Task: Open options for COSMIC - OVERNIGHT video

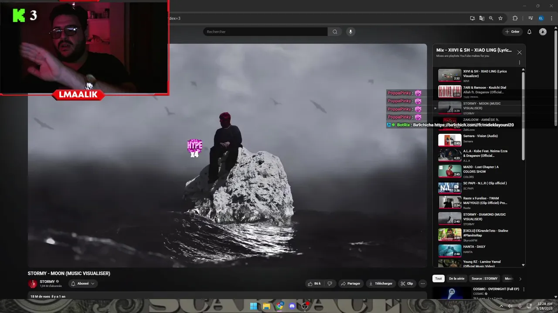Action: (x=524, y=290)
